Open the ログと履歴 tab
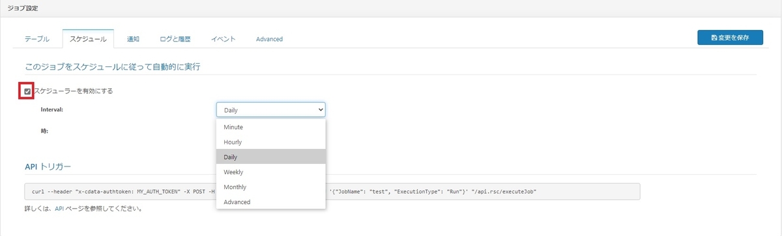The width and height of the screenshot is (782, 236). 175,39
